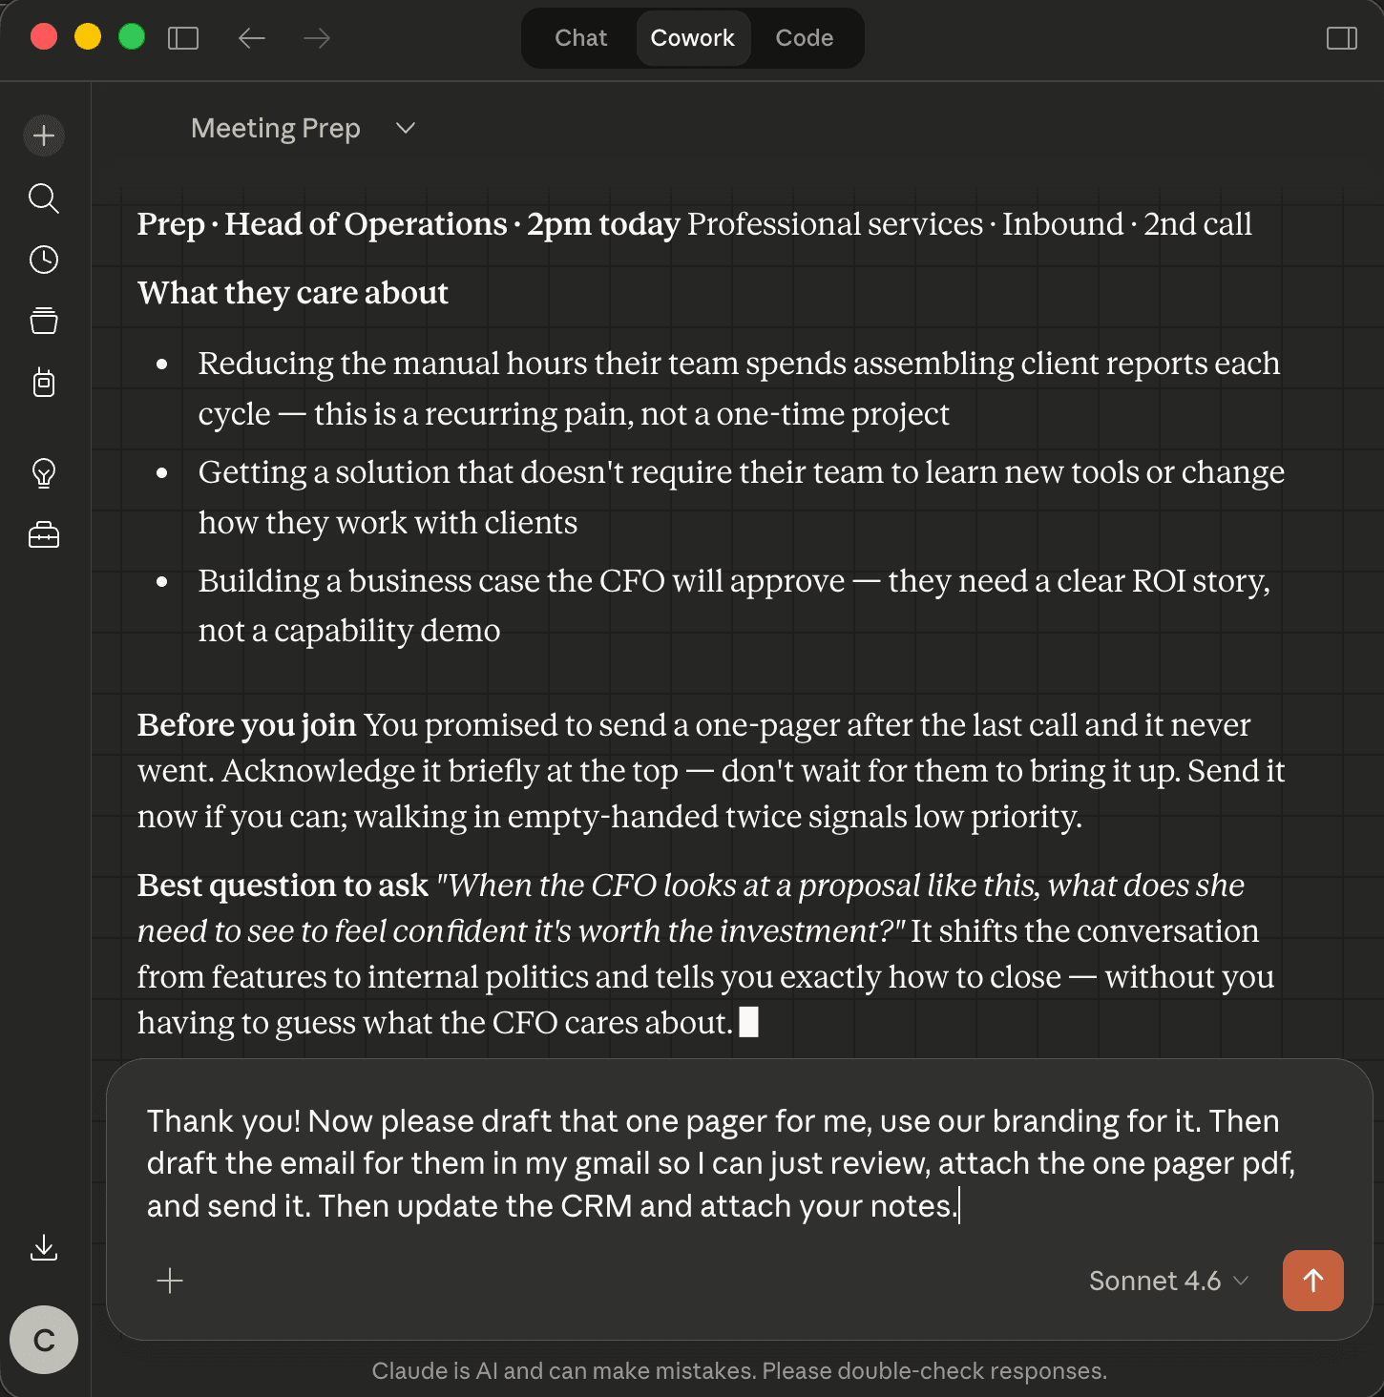The width and height of the screenshot is (1384, 1397).
Task: Open the toolkit briefcase icon
Action: click(44, 535)
